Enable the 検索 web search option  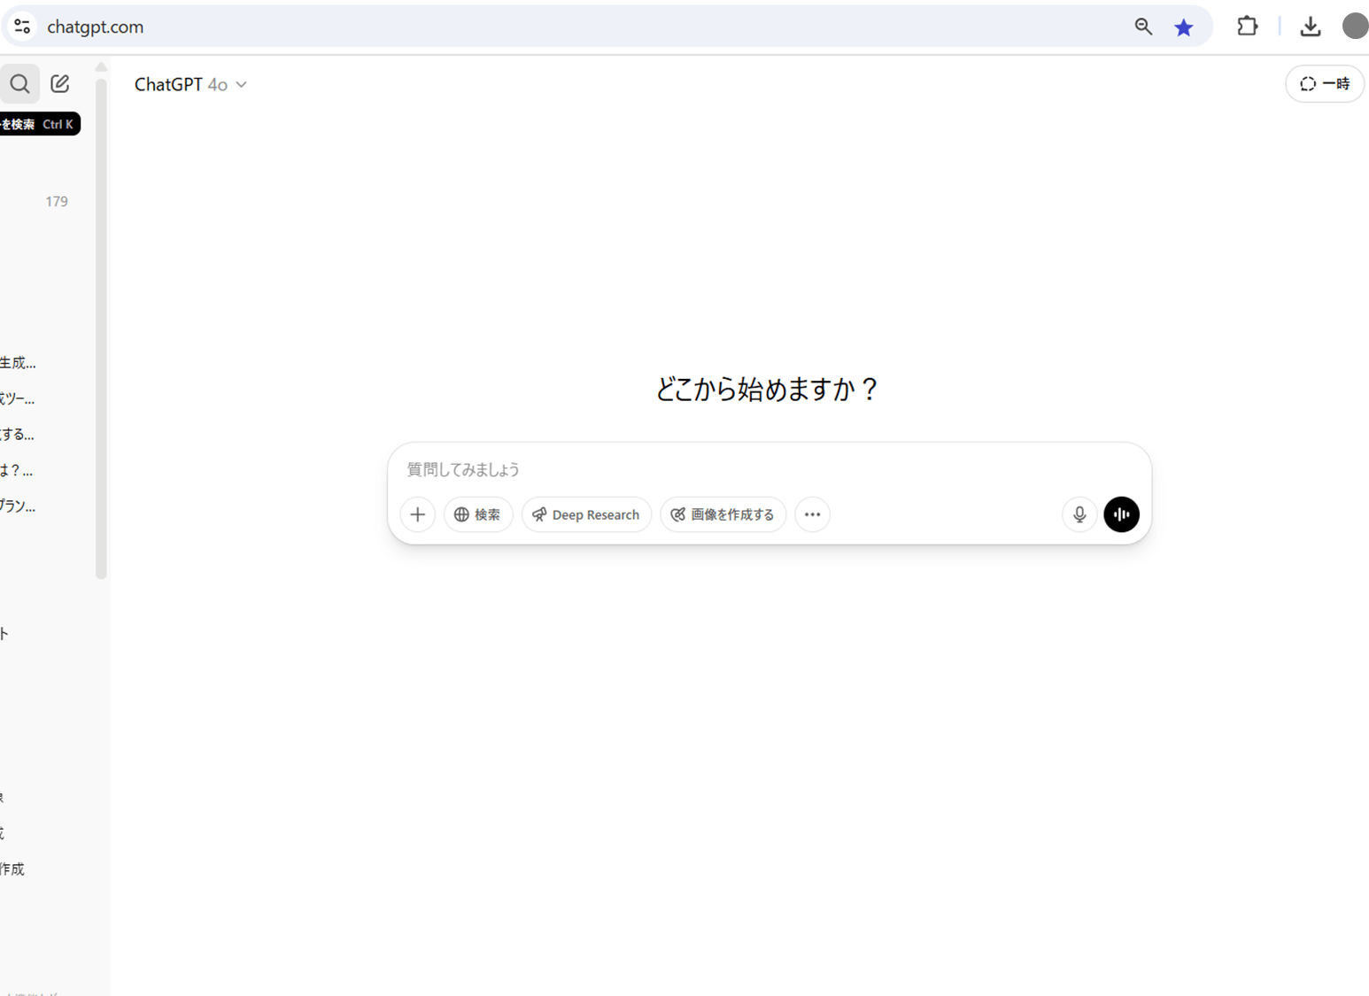(478, 514)
